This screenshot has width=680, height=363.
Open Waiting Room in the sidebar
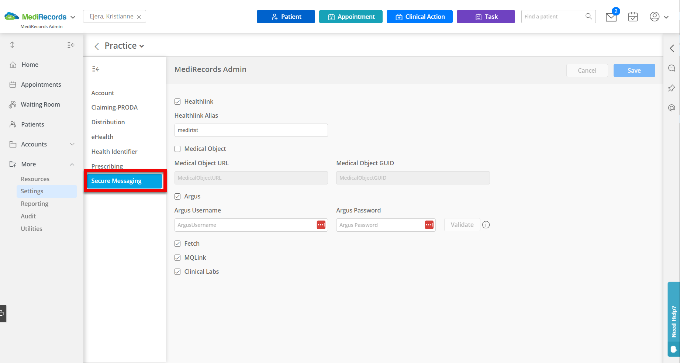(x=40, y=104)
